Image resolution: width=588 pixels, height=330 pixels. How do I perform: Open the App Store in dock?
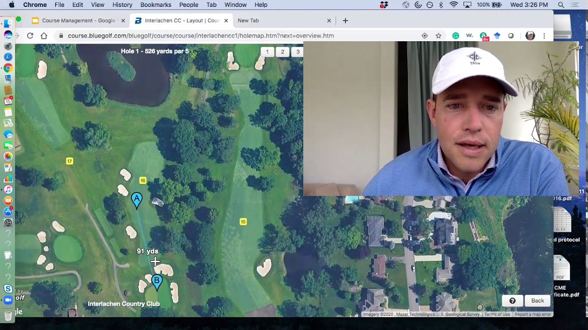8,211
